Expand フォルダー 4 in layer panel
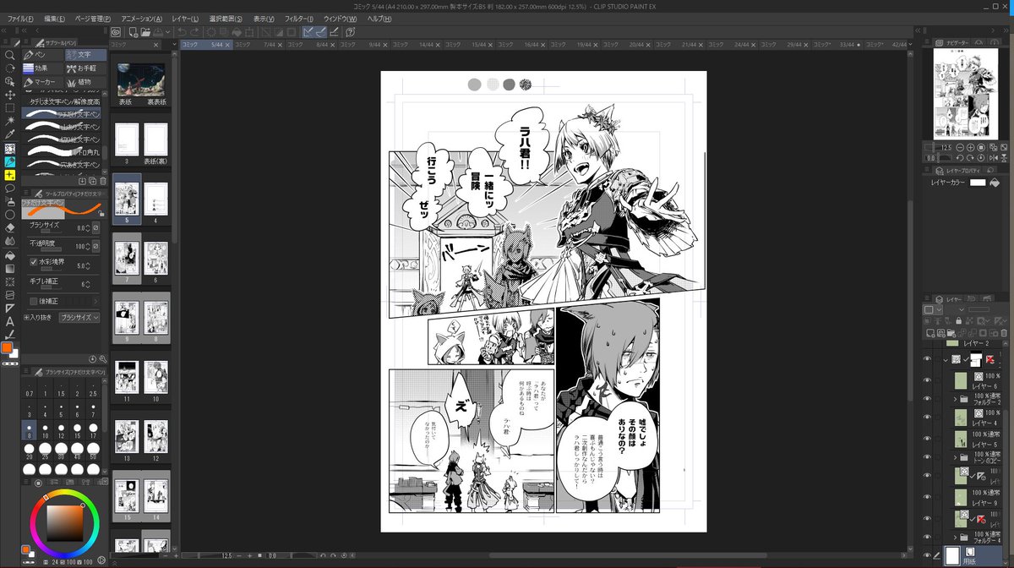This screenshot has height=568, width=1014. [955, 537]
